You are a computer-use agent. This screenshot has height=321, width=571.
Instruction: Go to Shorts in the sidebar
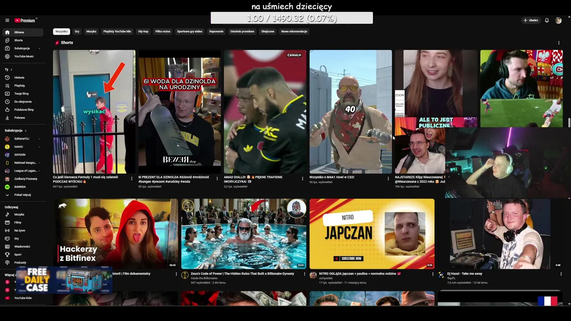22,40
